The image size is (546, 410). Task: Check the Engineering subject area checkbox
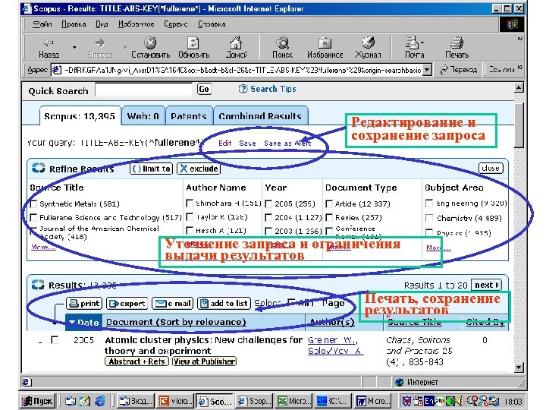click(429, 203)
